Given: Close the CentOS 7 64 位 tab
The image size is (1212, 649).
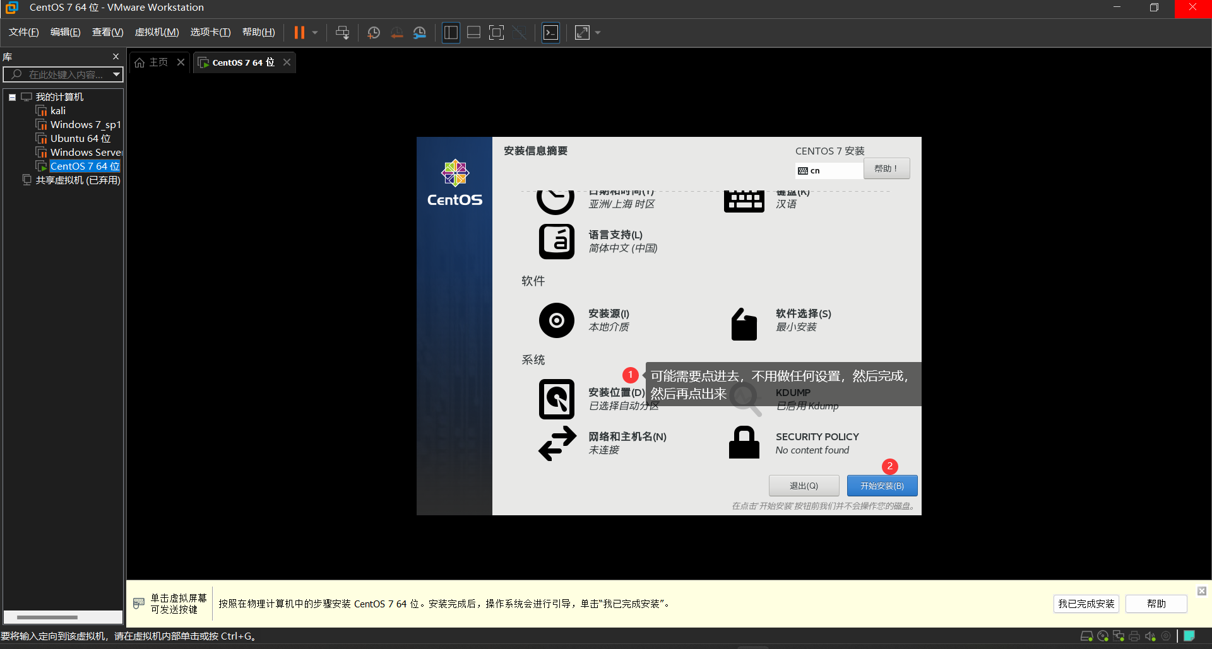Looking at the screenshot, I should click(287, 62).
